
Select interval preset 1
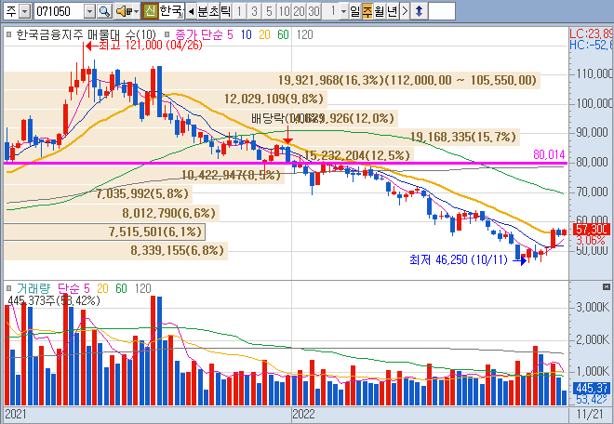(x=239, y=11)
